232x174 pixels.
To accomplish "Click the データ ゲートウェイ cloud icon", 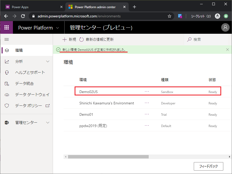I will (7, 95).
